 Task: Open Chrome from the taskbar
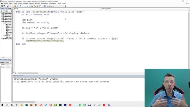(x=36, y=105)
